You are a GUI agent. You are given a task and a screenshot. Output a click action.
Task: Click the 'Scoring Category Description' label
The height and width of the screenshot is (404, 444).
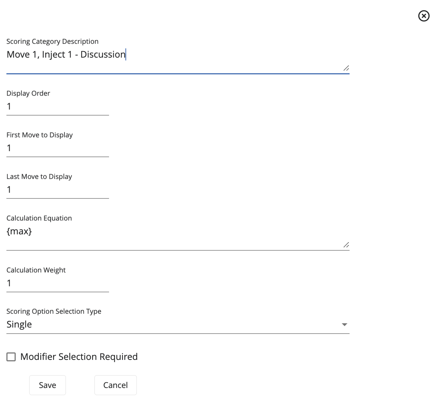(52, 41)
